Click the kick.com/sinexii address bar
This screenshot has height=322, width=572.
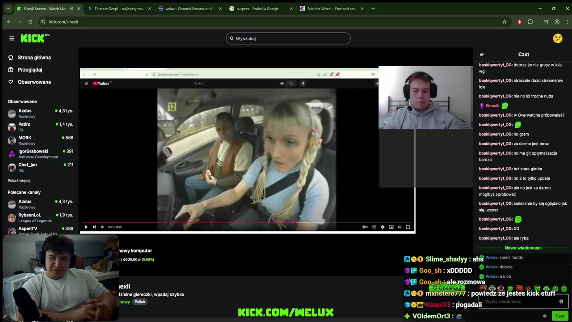(268, 21)
